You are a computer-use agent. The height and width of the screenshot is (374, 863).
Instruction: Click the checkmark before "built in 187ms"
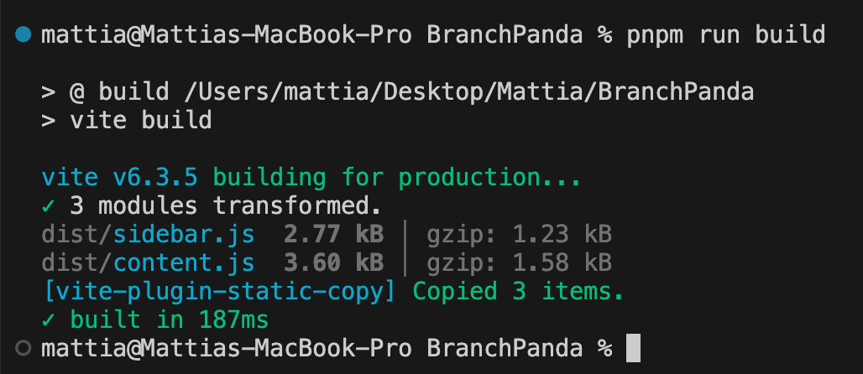[x=48, y=319]
